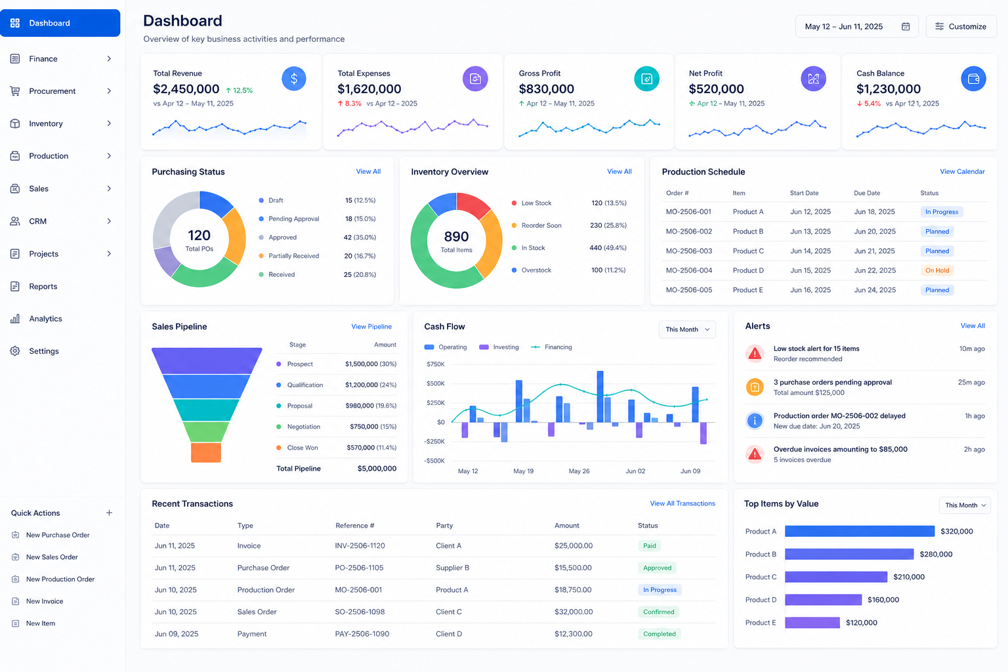
Task: Click View All in Alerts
Action: coord(973,326)
